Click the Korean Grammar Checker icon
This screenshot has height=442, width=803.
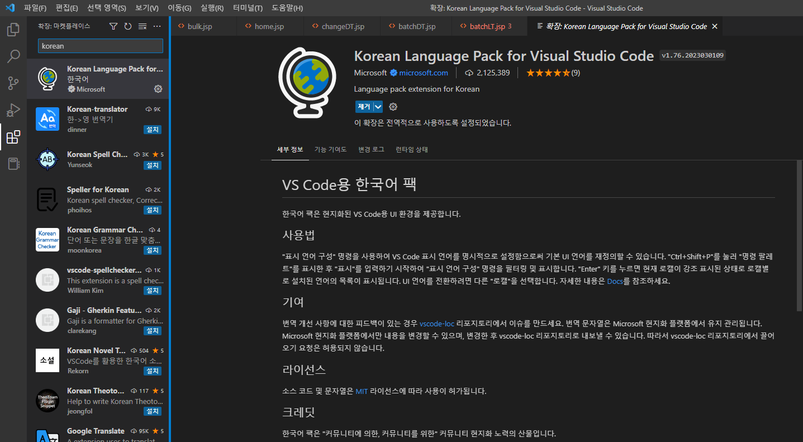[x=47, y=240]
